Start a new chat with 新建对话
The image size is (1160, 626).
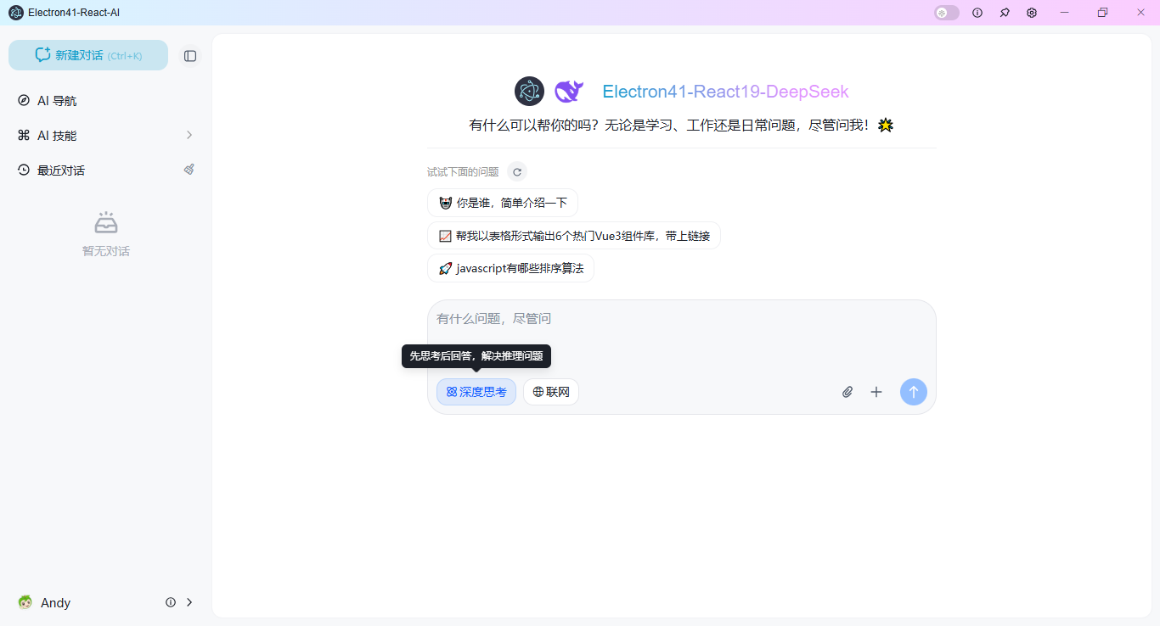tap(88, 55)
